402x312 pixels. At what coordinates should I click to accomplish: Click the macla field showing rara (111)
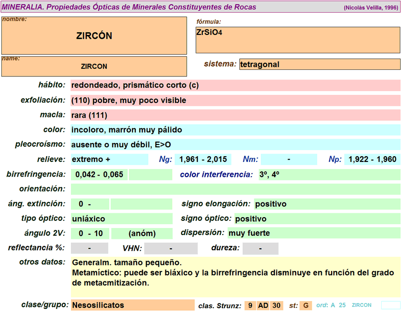tap(235, 115)
